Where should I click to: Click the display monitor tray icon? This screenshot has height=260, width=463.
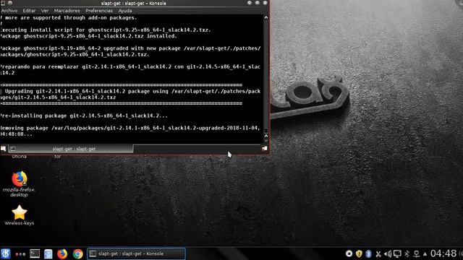click(397, 253)
